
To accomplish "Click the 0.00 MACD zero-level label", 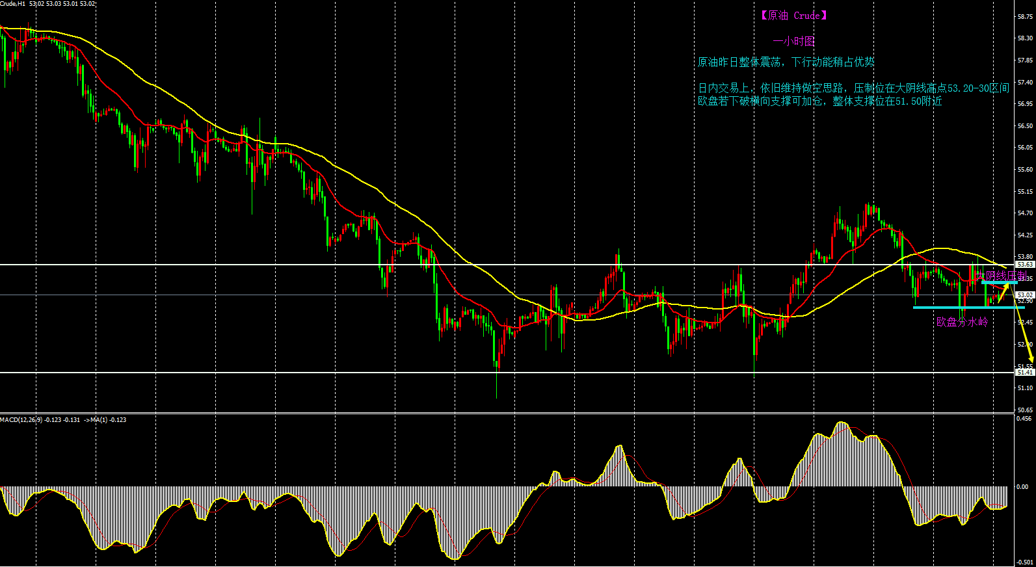I will (1023, 486).
